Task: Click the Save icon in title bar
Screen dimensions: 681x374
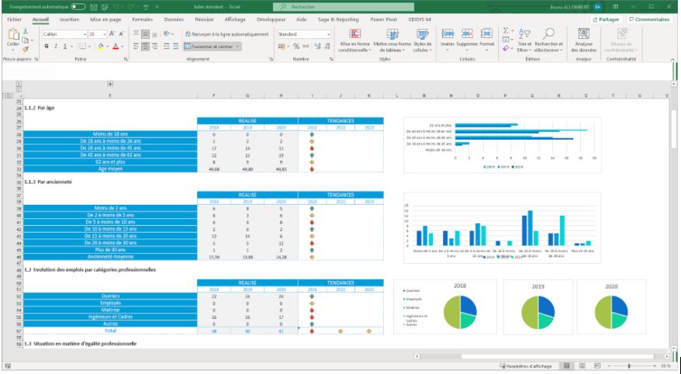Action: click(94, 7)
